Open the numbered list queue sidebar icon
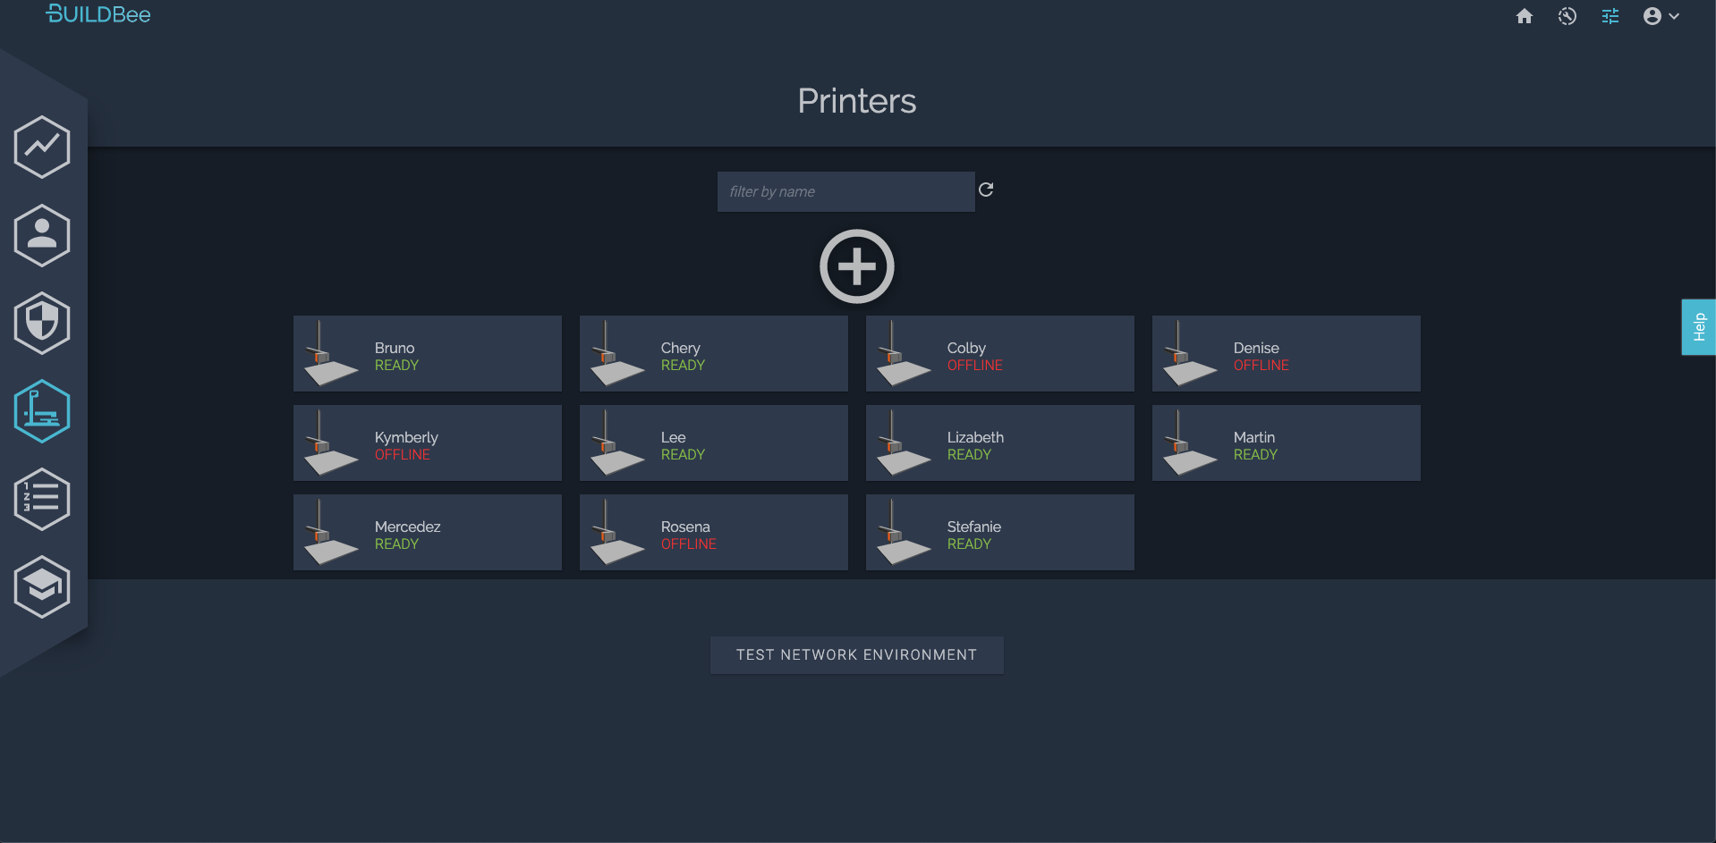 click(42, 499)
